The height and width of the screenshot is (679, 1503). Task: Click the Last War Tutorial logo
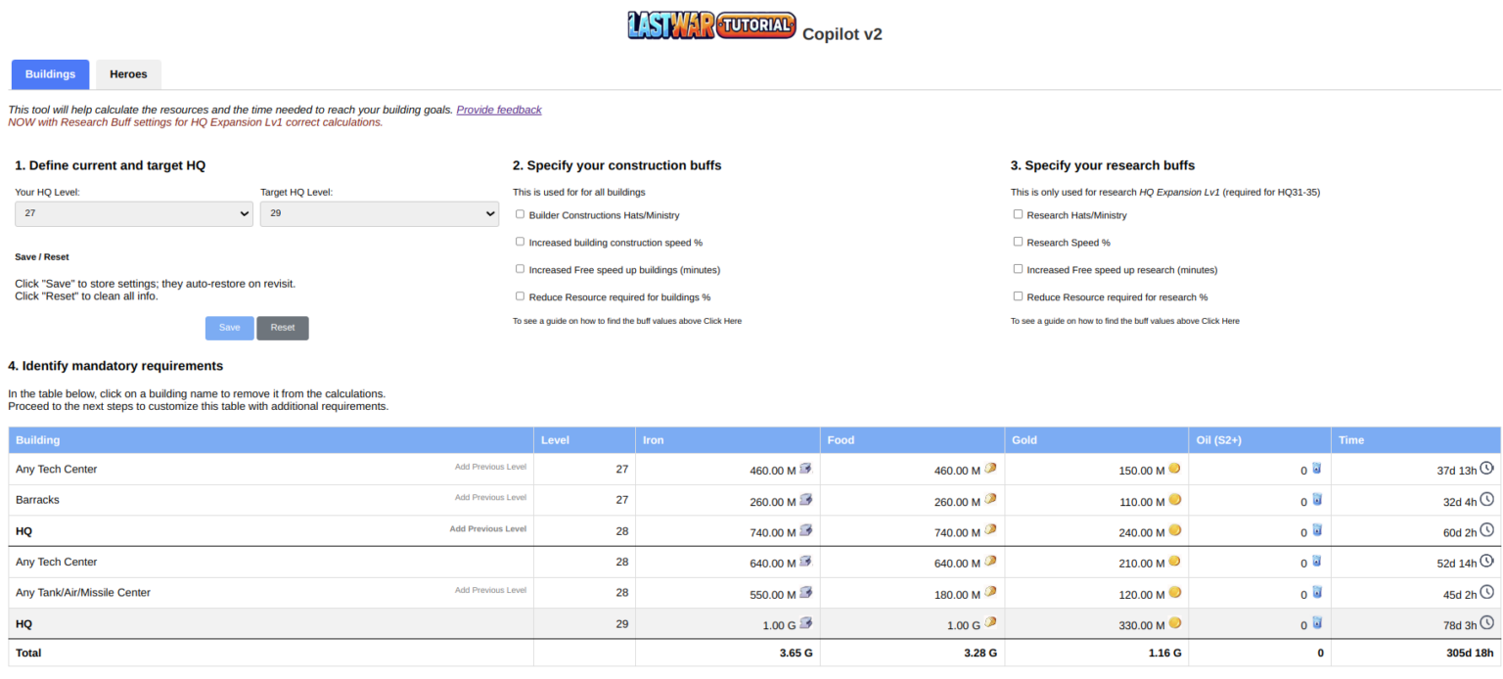(711, 25)
